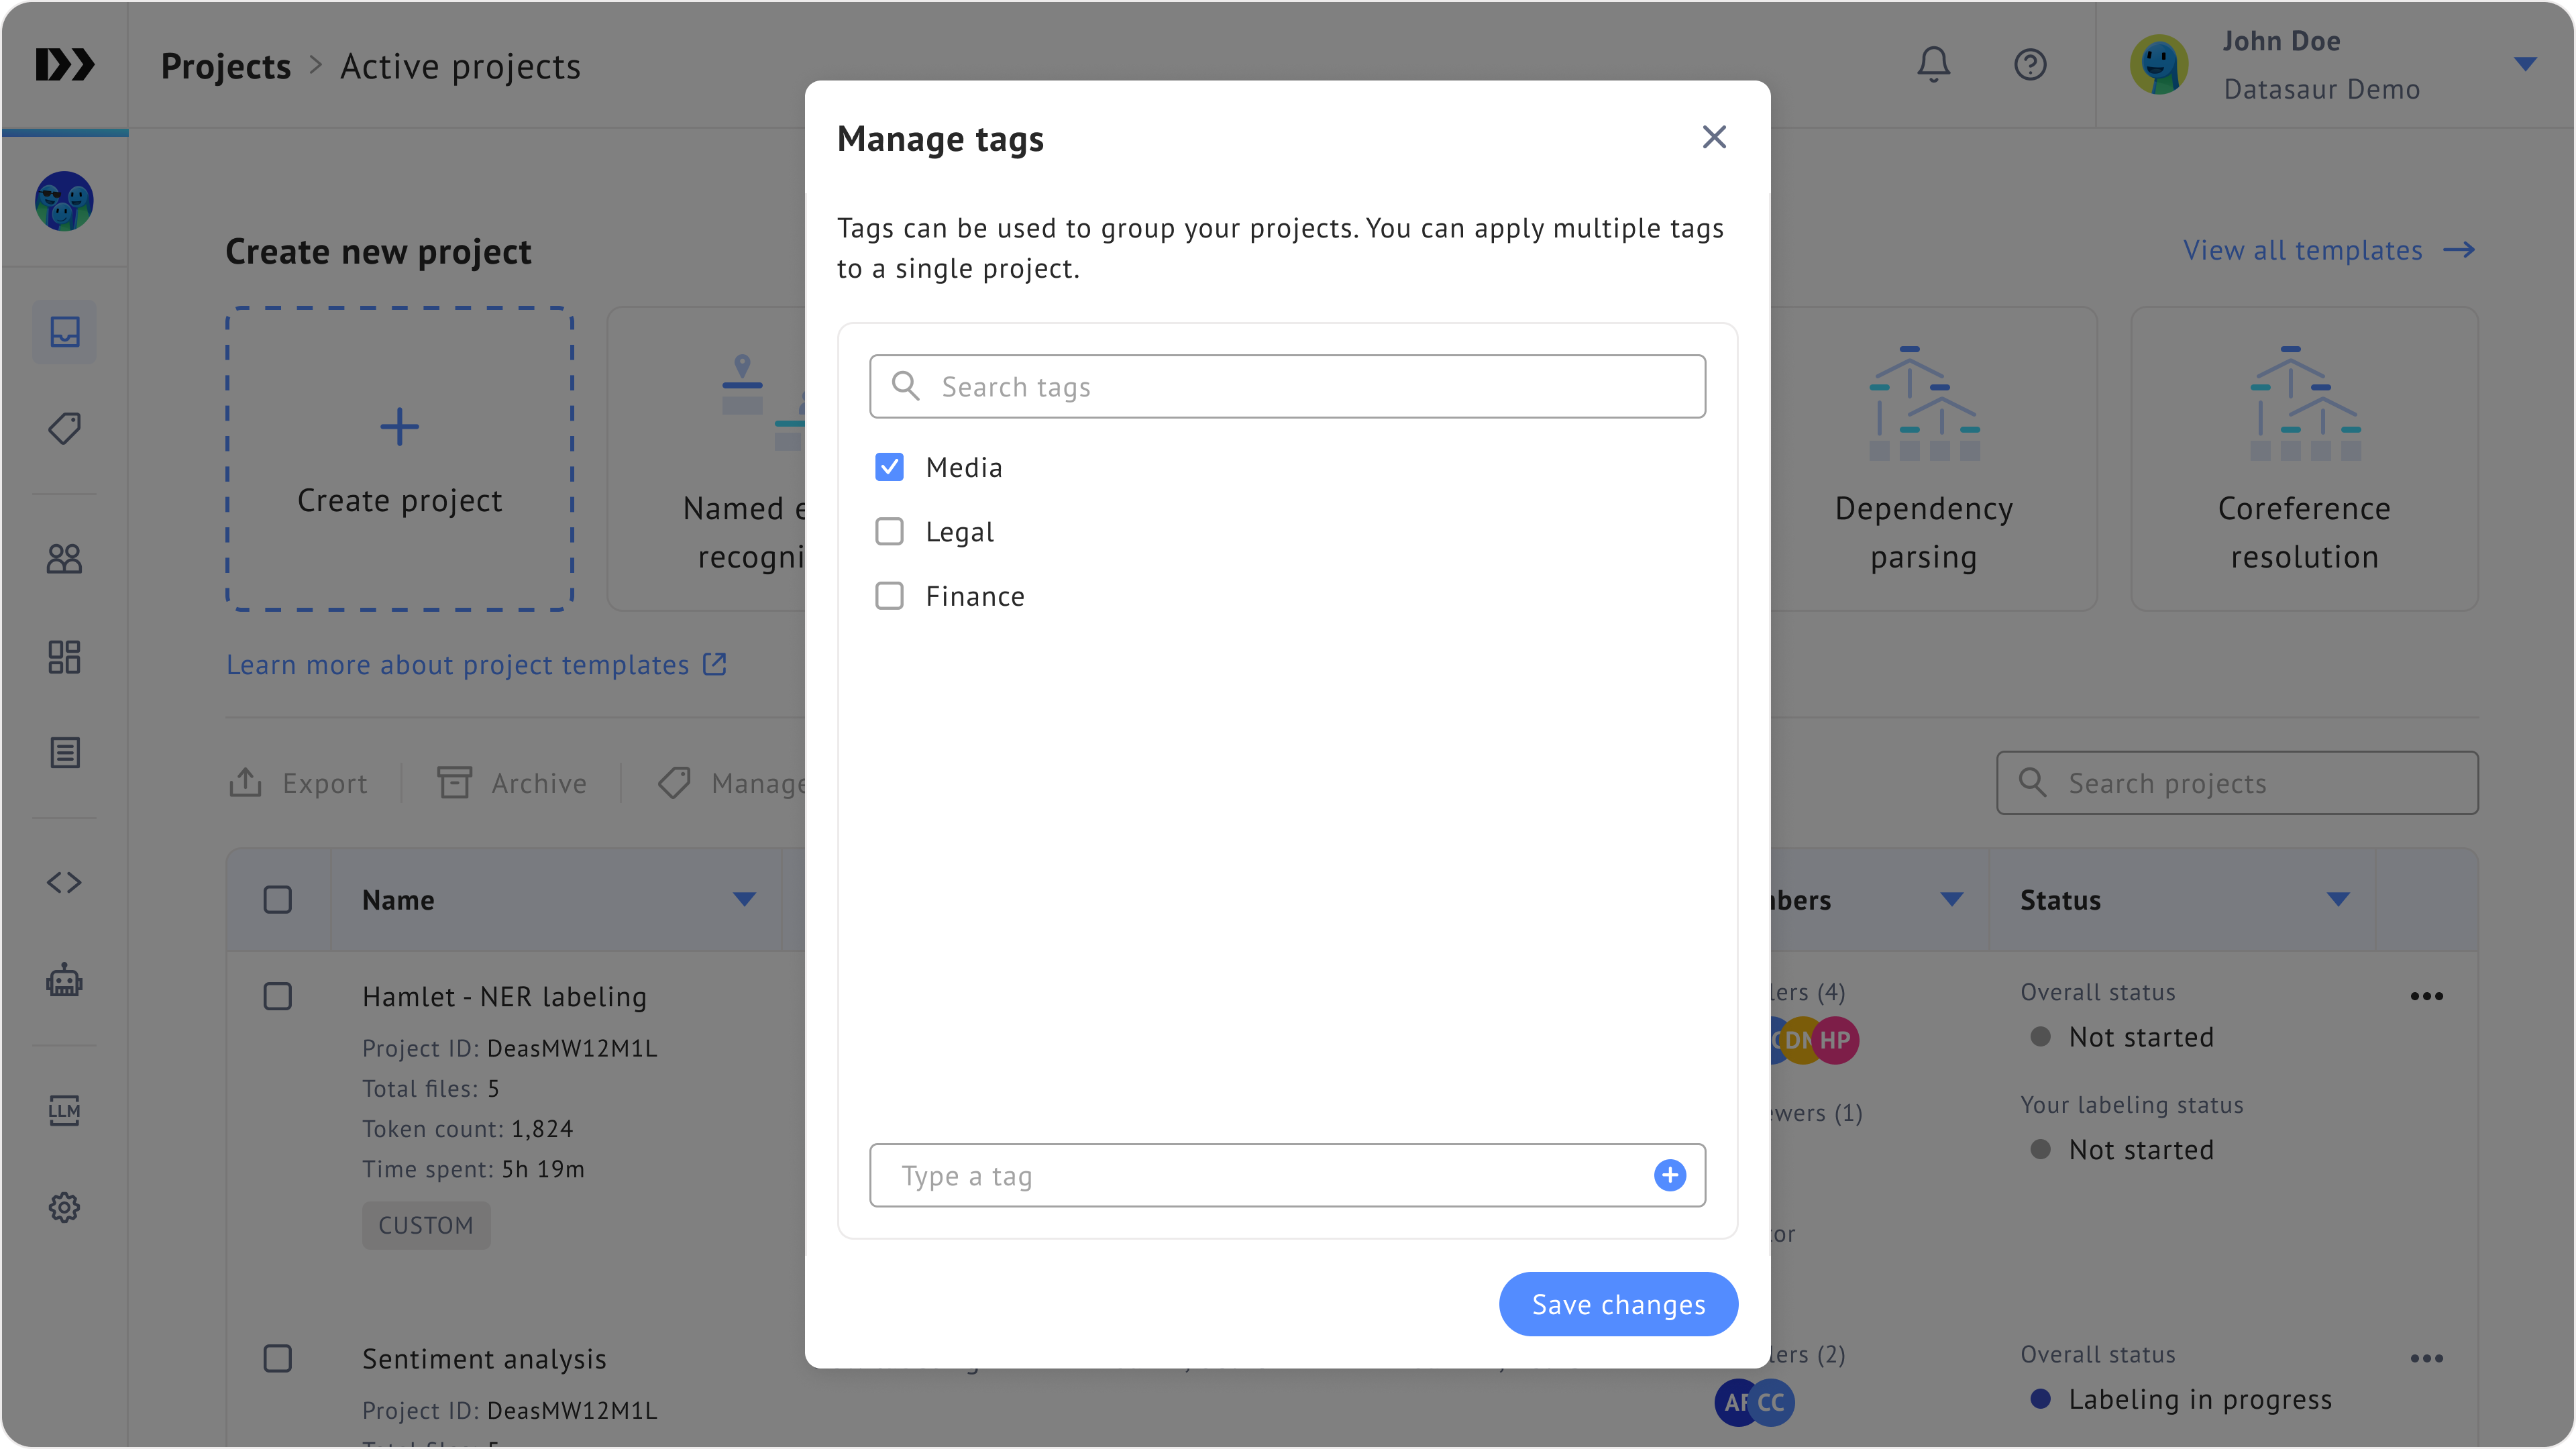The height and width of the screenshot is (1449, 2576).
Task: Open the help question mark icon
Action: pos(2030,65)
